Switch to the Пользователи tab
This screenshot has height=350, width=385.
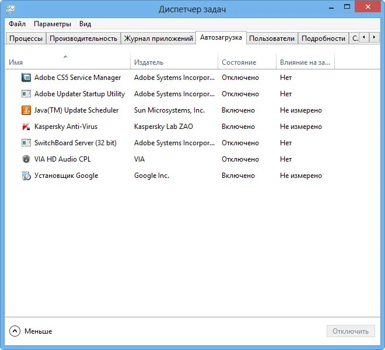272,38
